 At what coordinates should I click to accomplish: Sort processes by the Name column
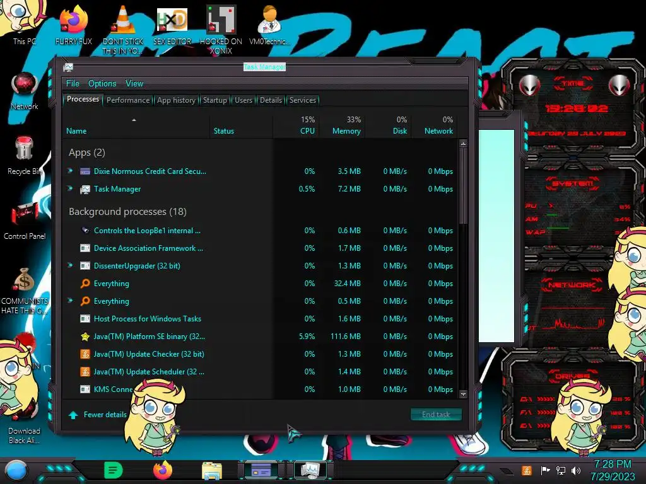(x=136, y=125)
